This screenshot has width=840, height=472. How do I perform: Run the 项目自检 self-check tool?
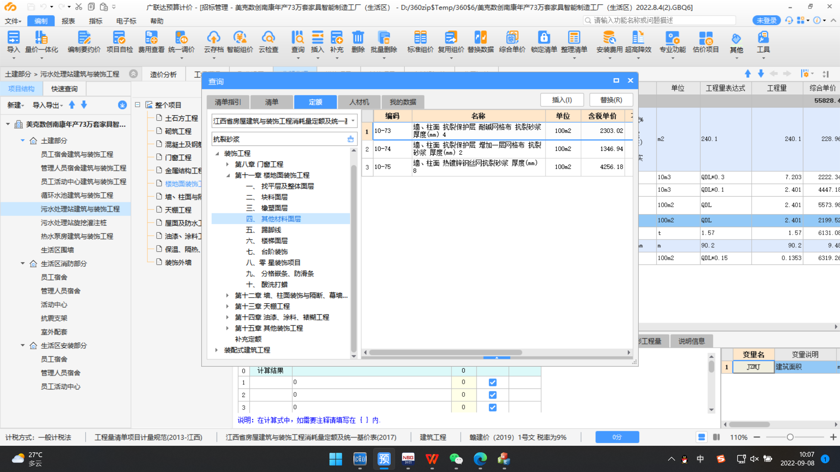[x=119, y=42]
